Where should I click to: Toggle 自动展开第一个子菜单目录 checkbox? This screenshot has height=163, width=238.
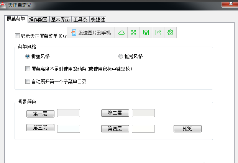28,81
